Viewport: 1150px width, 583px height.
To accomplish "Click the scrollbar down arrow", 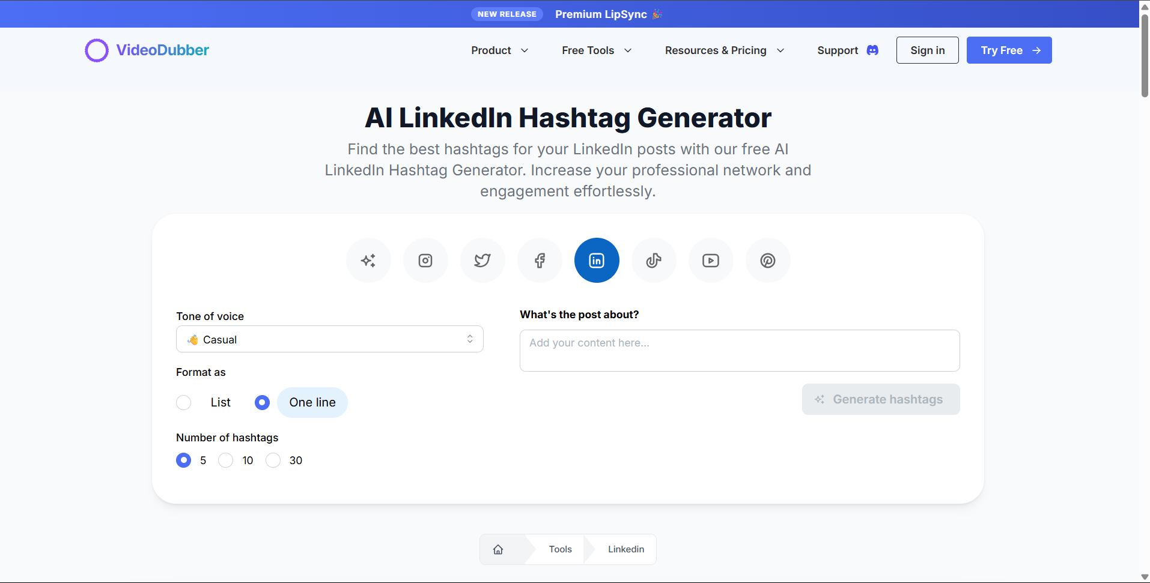I will point(1145,577).
